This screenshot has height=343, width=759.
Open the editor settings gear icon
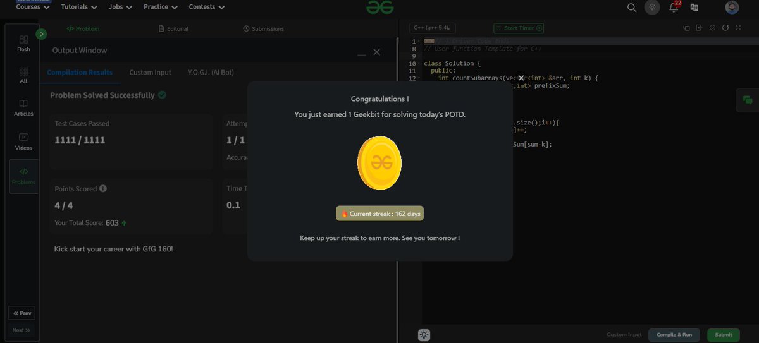[x=712, y=28]
